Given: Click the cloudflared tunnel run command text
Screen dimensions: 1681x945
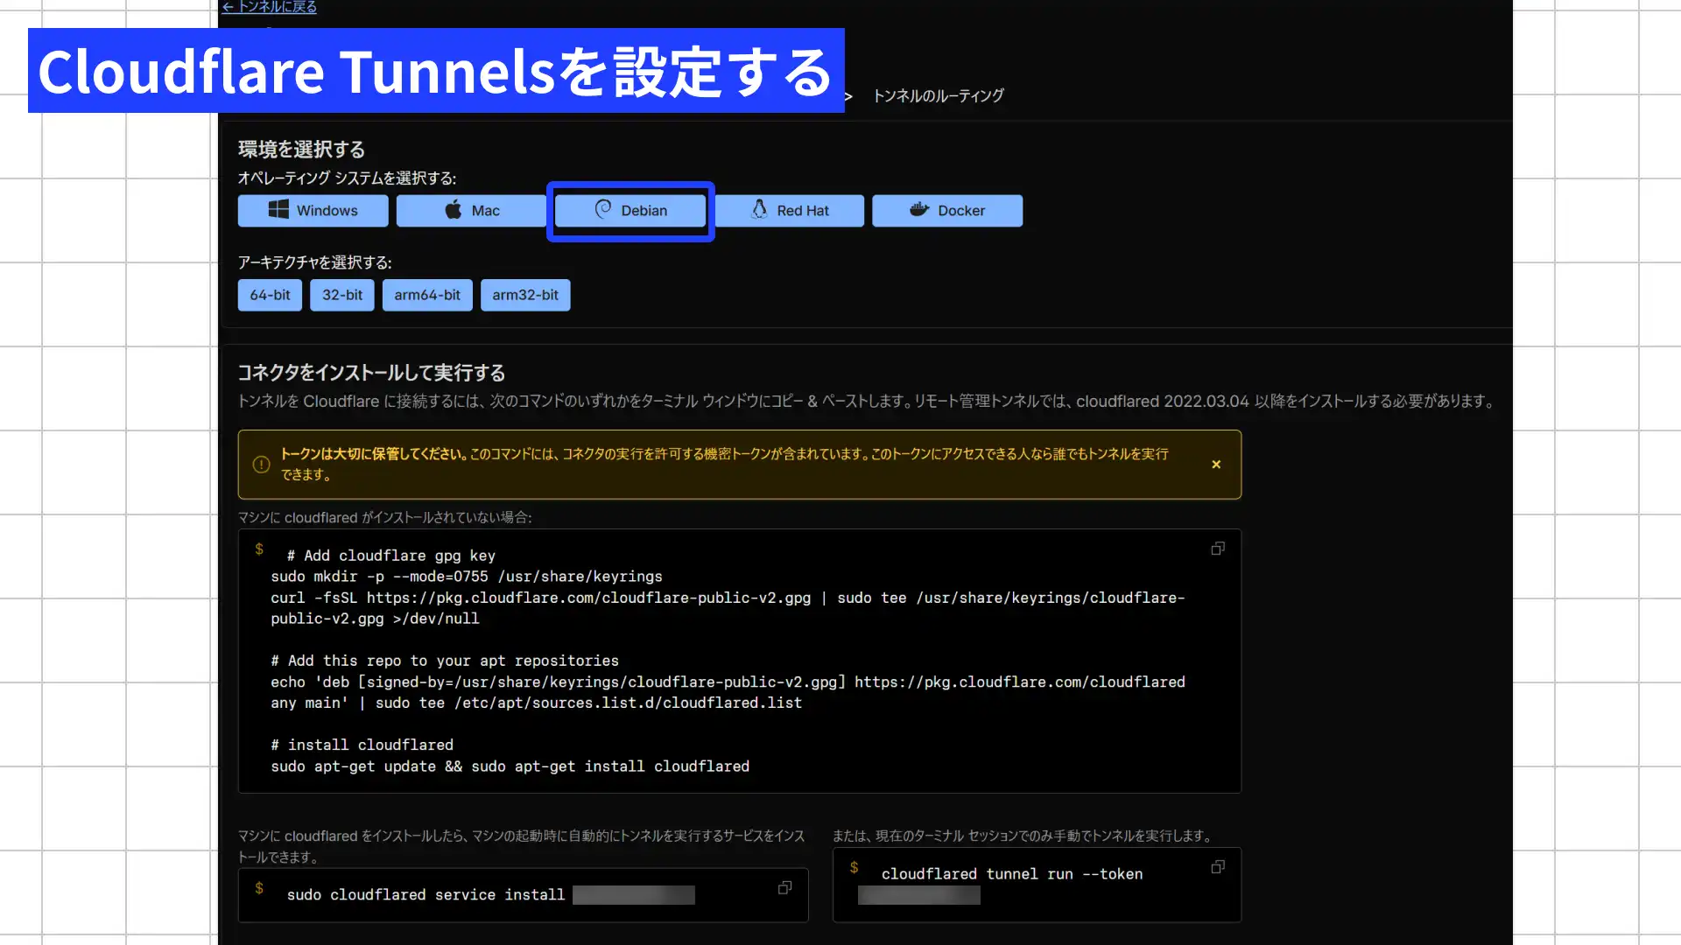Looking at the screenshot, I should [x=1011, y=874].
